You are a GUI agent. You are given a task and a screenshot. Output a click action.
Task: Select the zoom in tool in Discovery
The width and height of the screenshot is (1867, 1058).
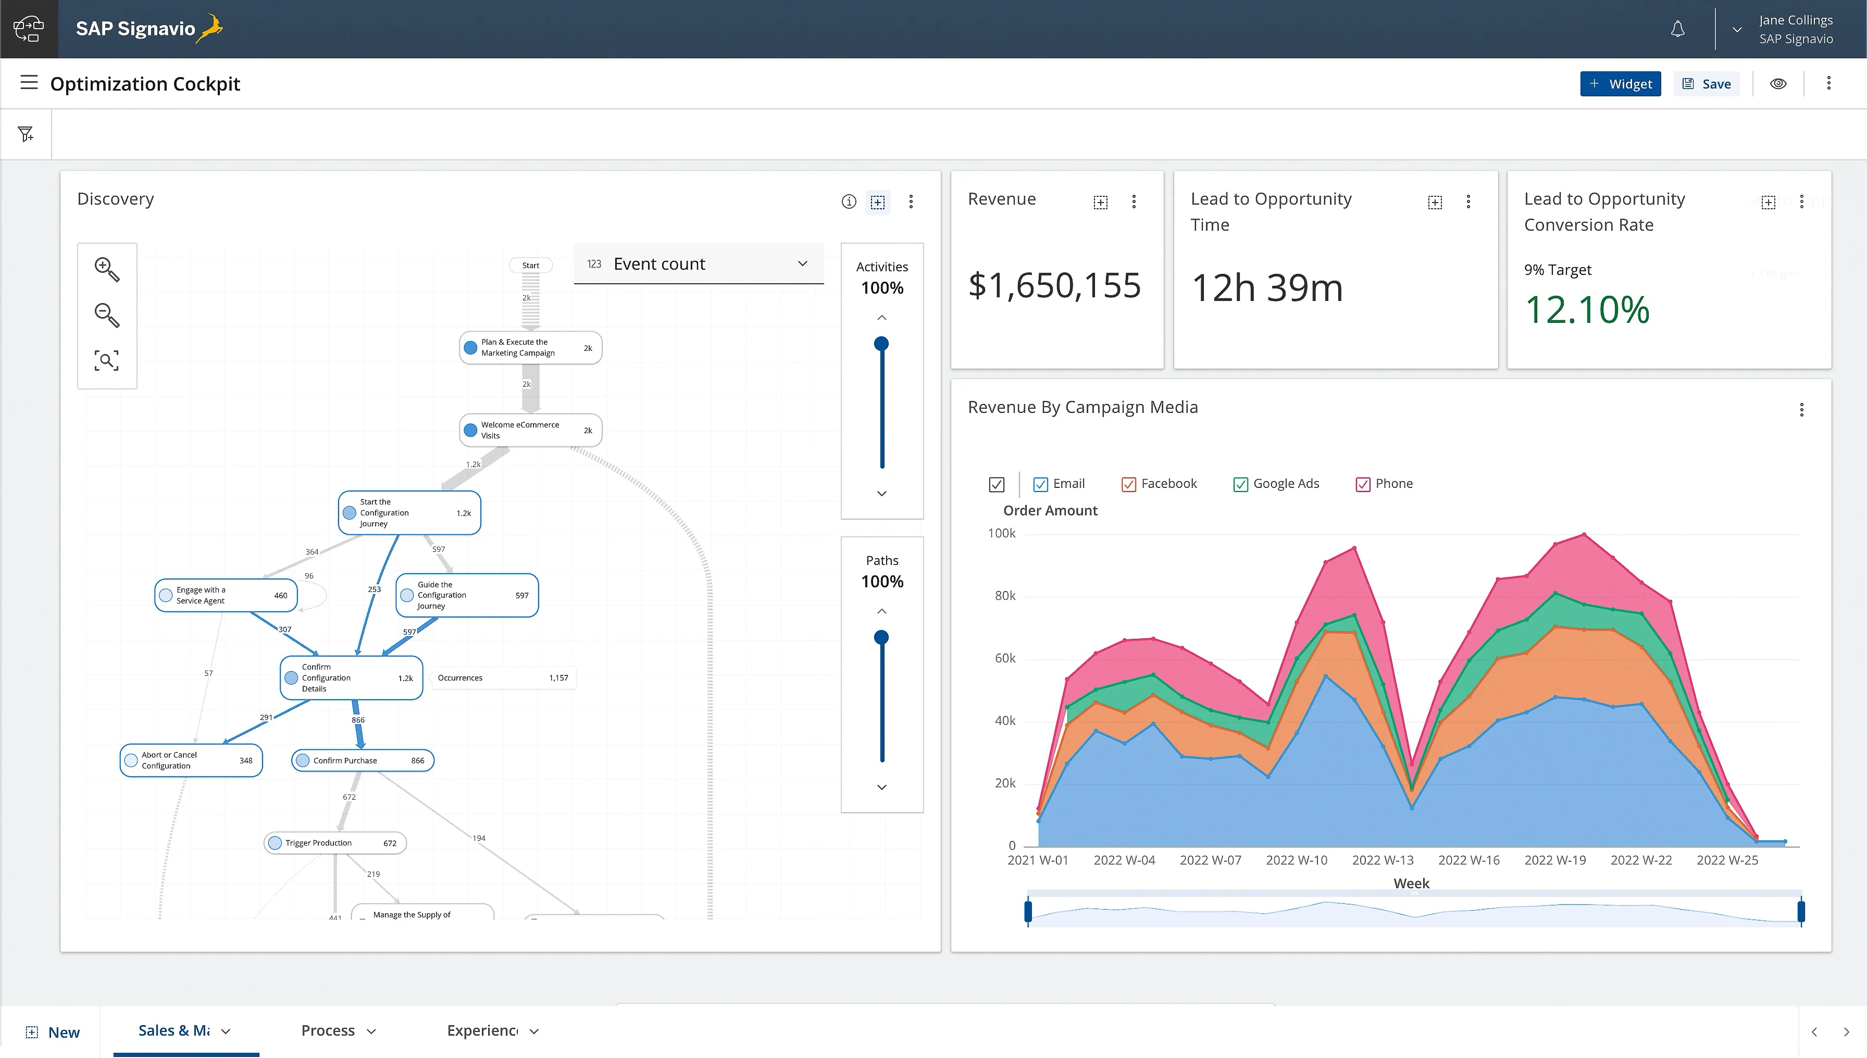(x=107, y=270)
